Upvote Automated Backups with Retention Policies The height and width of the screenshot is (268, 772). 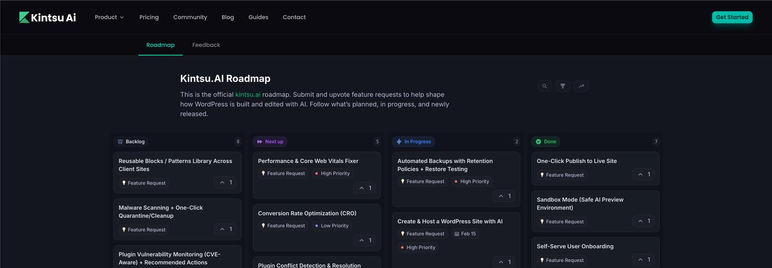[x=504, y=196]
